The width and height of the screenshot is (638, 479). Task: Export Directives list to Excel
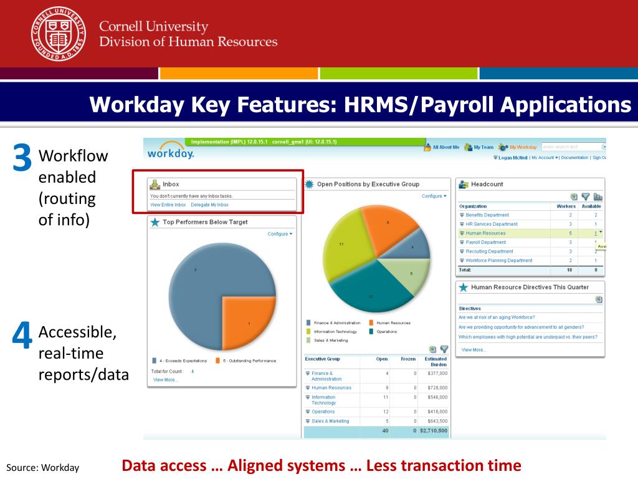pos(599,299)
